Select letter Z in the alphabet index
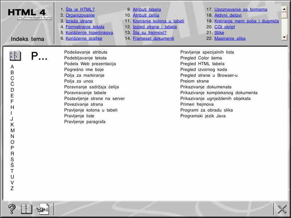 (12, 188)
